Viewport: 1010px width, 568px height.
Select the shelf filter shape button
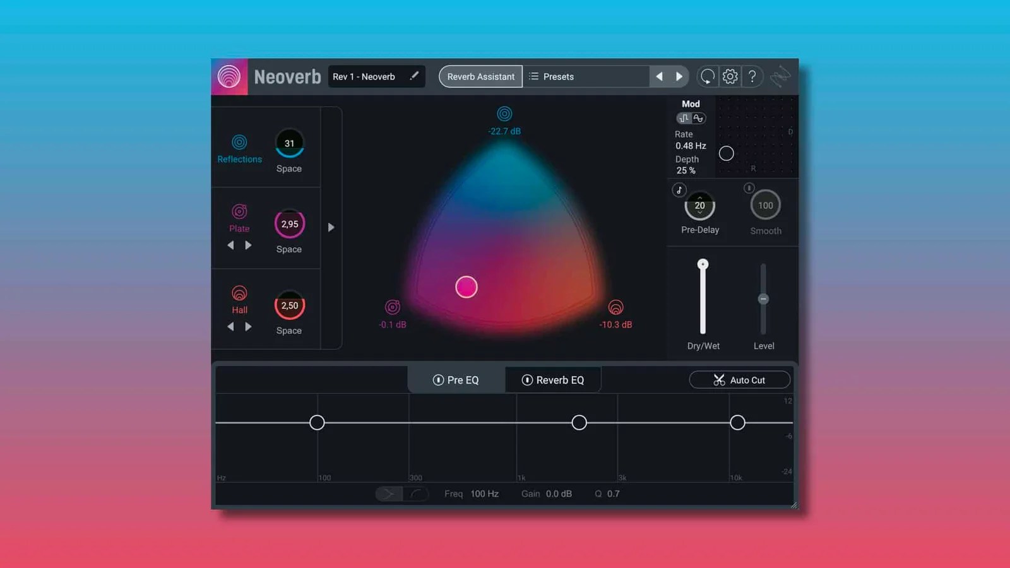click(x=389, y=494)
